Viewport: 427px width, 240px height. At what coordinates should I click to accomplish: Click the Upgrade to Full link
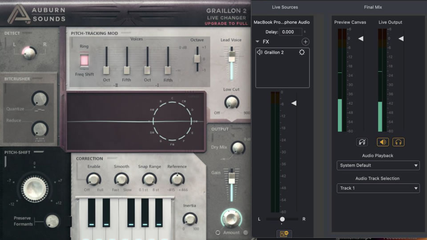pos(226,24)
